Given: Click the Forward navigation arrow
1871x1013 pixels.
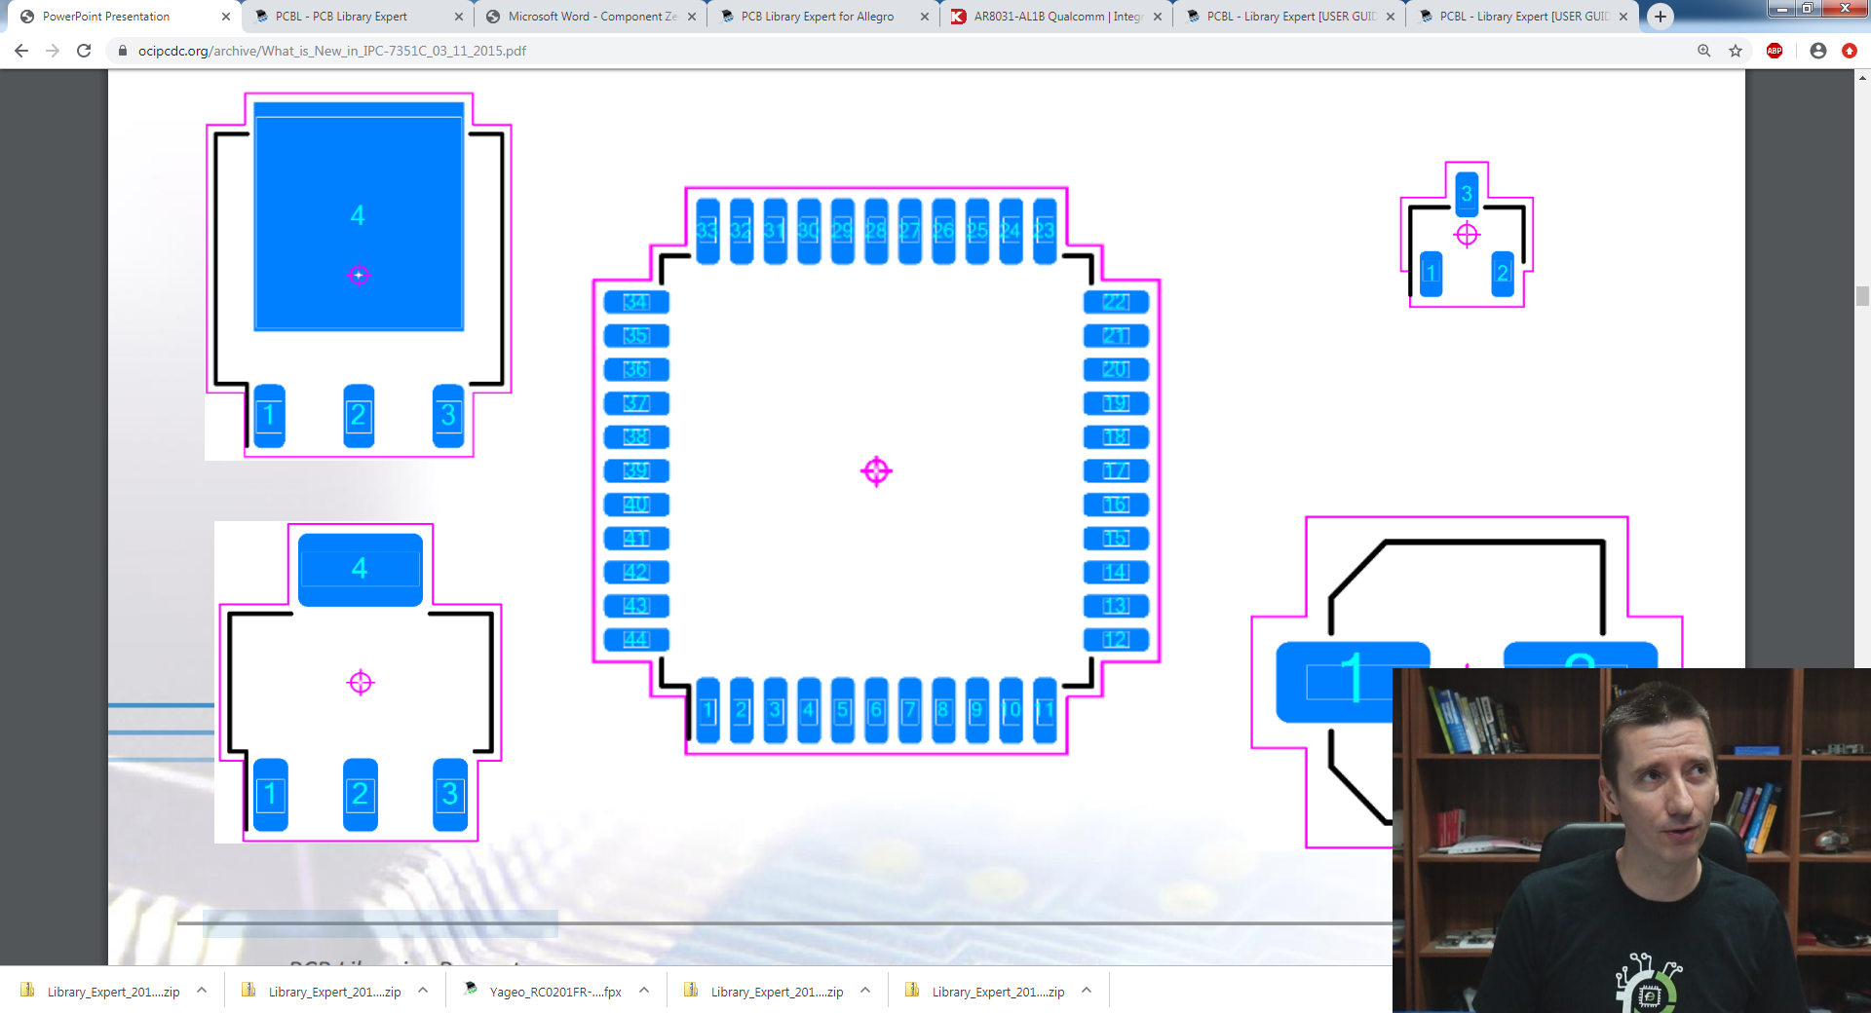Looking at the screenshot, I should click(53, 51).
